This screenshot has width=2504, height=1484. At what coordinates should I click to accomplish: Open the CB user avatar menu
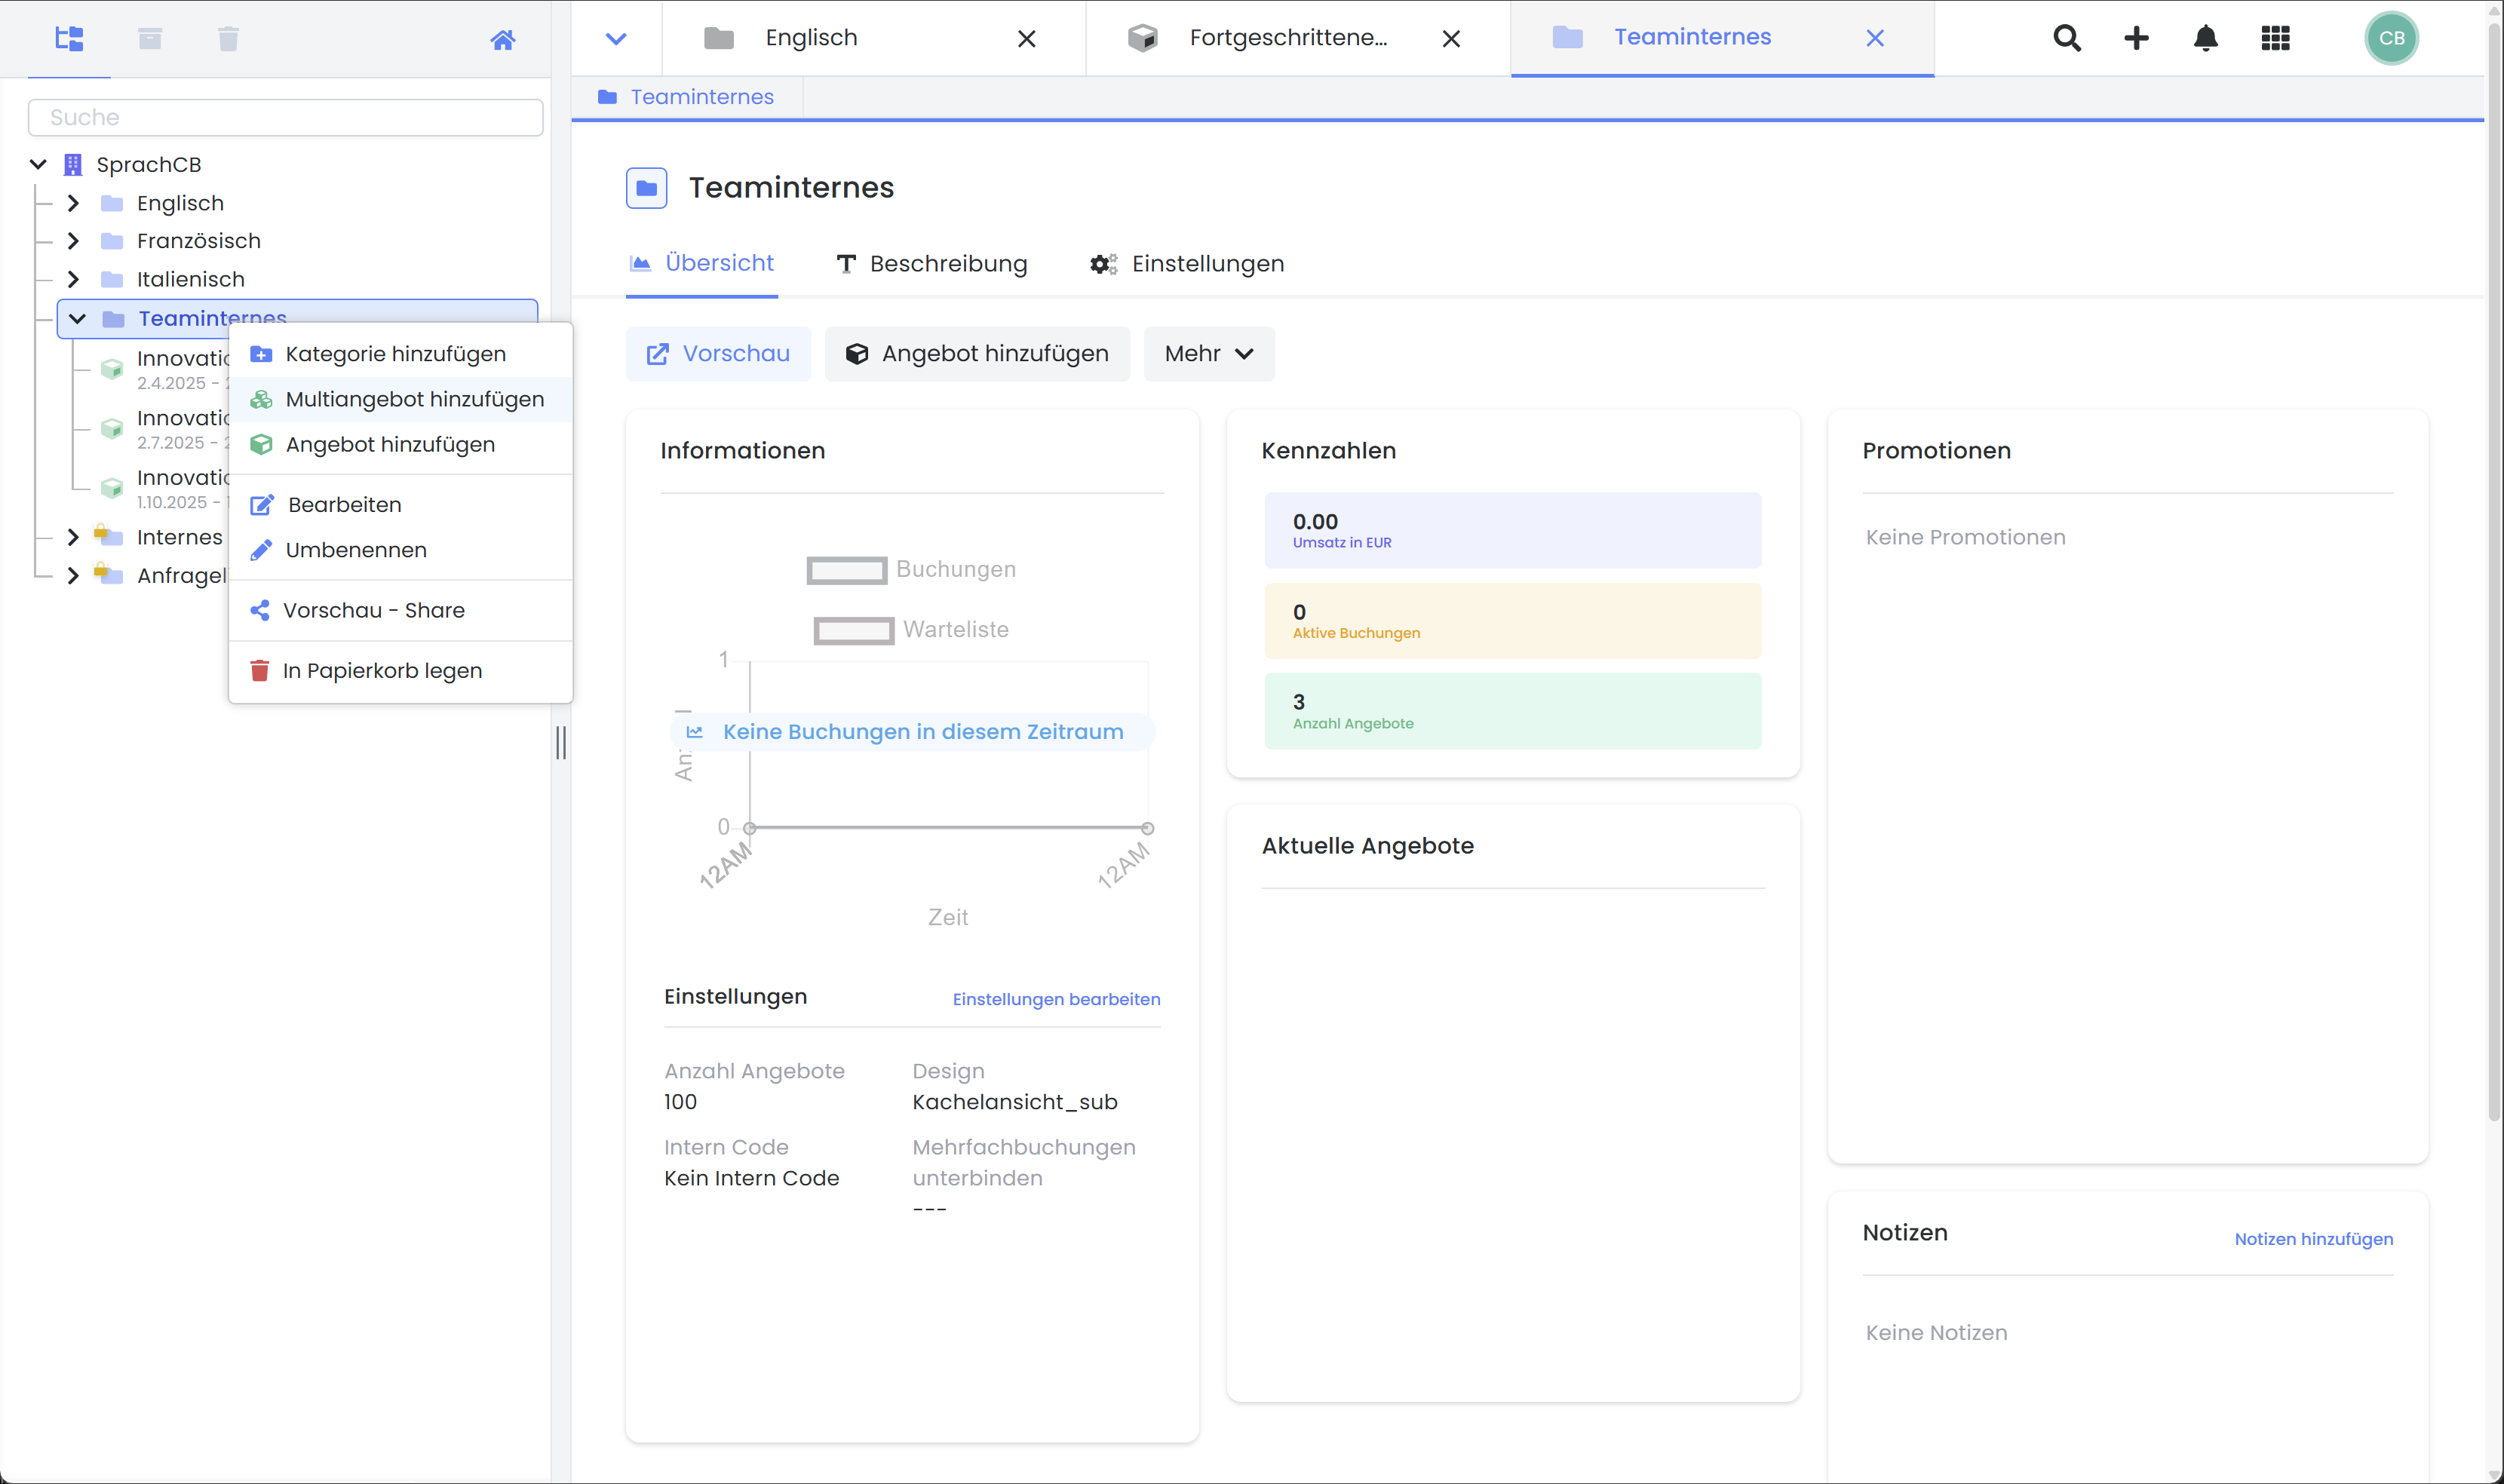click(2391, 38)
